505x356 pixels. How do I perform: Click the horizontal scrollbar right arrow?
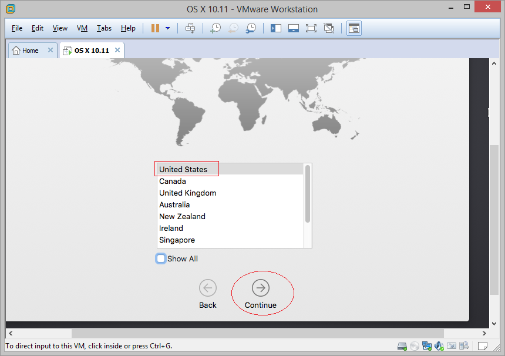click(x=484, y=333)
